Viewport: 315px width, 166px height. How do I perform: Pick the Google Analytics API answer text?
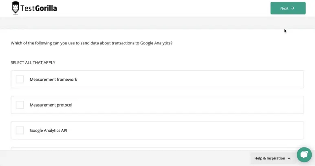(48, 131)
